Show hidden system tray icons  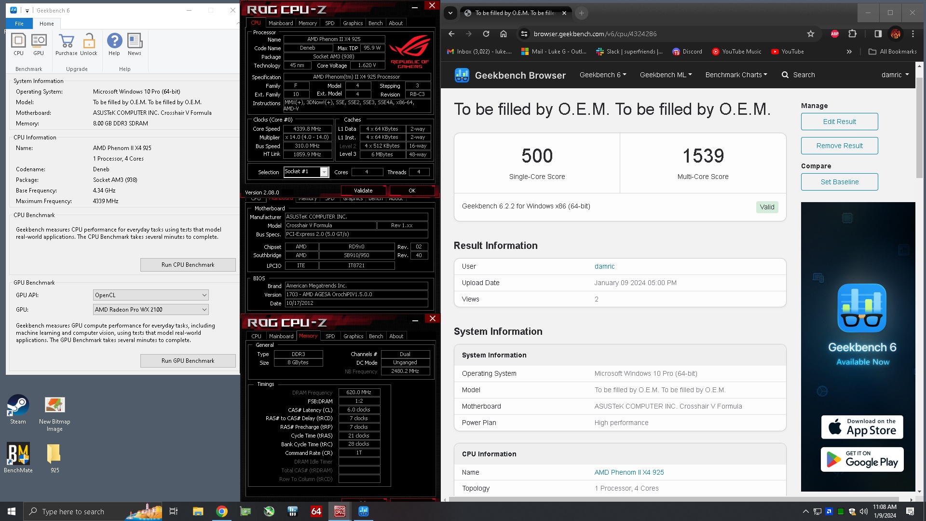click(x=805, y=511)
